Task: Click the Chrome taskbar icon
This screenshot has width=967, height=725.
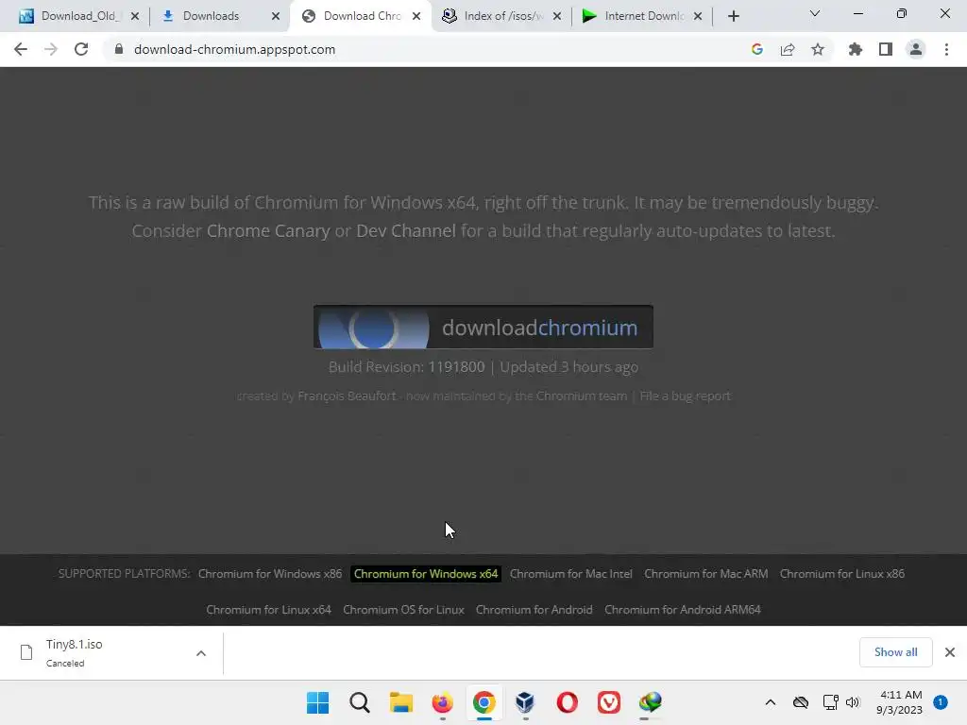Action: click(484, 702)
